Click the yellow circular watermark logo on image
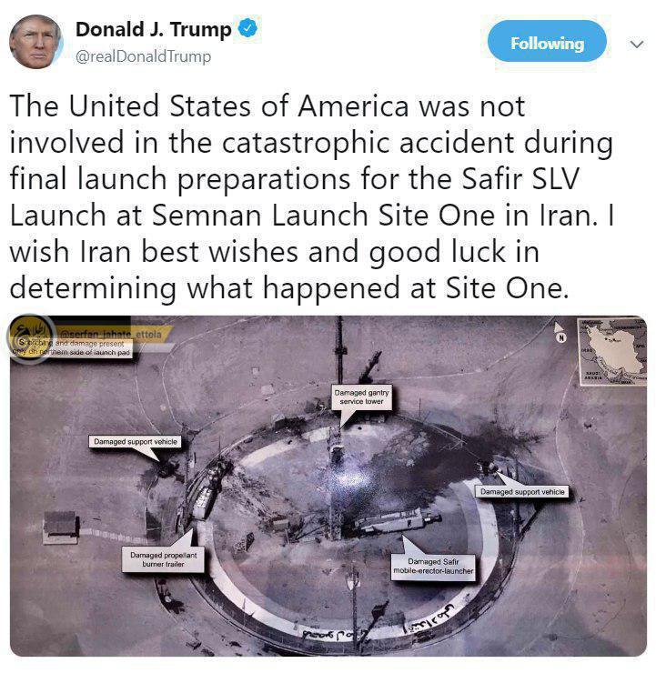 click(x=30, y=338)
